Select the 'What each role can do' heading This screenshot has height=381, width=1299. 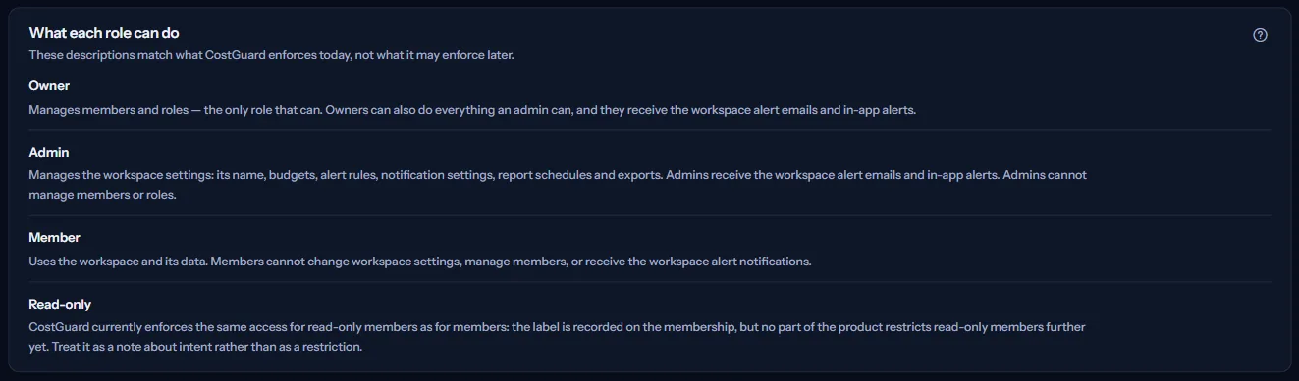point(104,33)
